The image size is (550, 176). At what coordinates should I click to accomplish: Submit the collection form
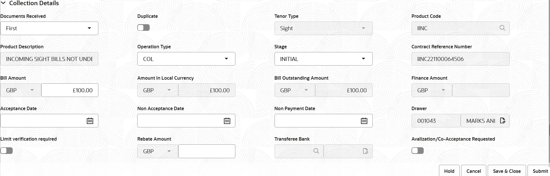pos(540,171)
